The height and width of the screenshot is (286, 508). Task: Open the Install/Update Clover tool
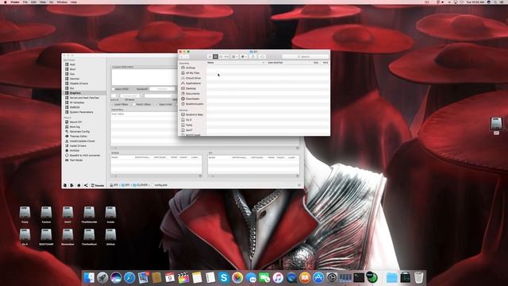click(x=83, y=141)
